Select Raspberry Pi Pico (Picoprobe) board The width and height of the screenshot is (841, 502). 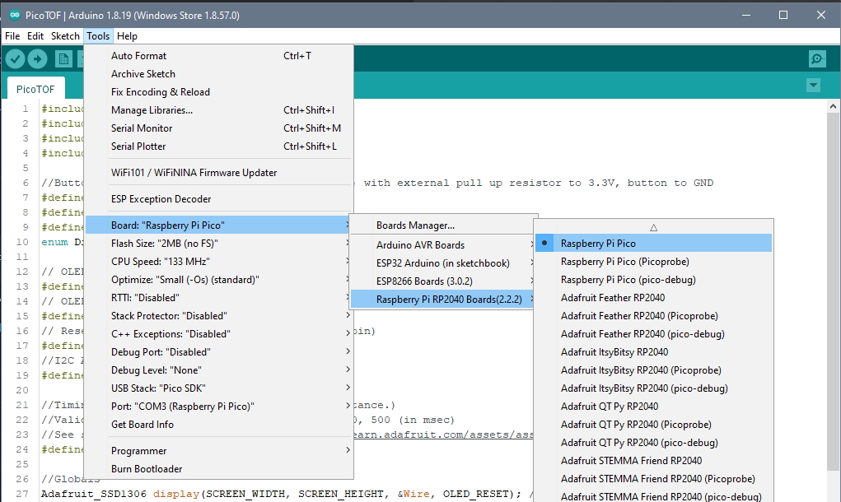pos(654,262)
